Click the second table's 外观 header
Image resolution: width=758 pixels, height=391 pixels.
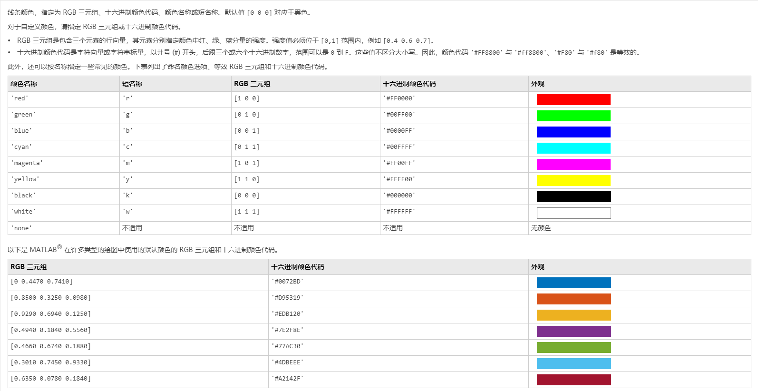click(640, 267)
